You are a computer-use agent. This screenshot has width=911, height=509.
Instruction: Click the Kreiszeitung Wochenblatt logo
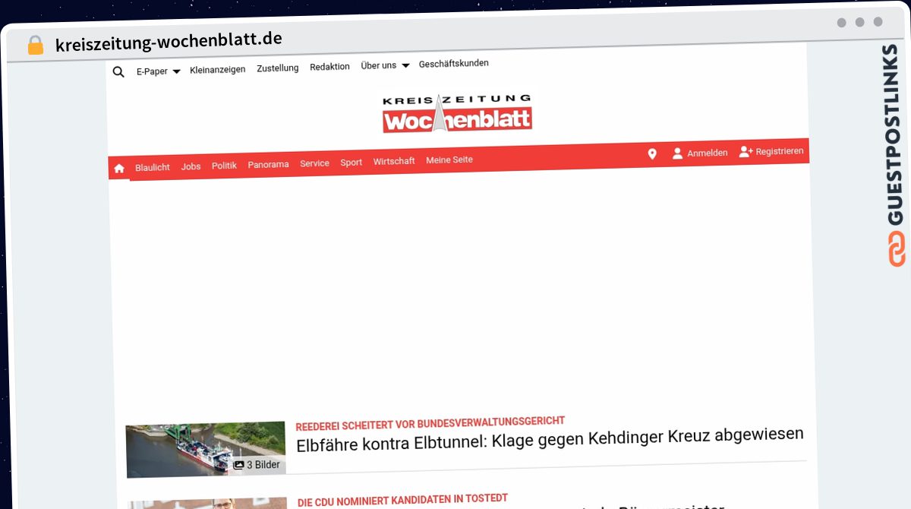(x=457, y=113)
